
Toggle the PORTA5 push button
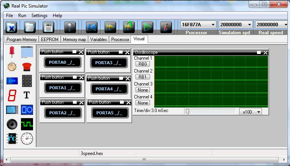pyautogui.click(x=110, y=113)
